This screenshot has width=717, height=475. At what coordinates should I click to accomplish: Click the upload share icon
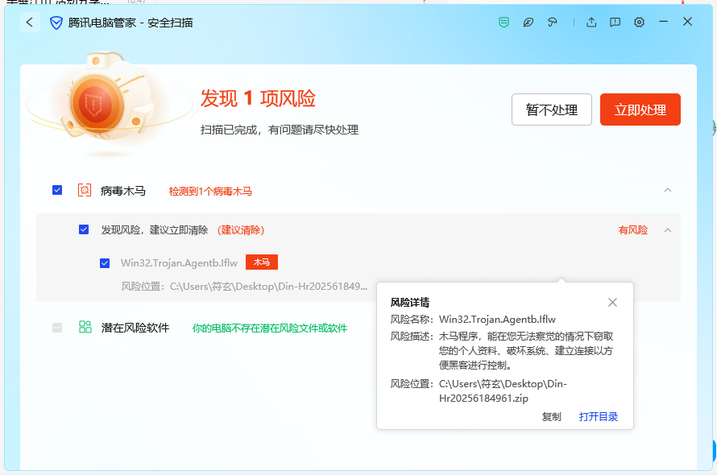(591, 22)
